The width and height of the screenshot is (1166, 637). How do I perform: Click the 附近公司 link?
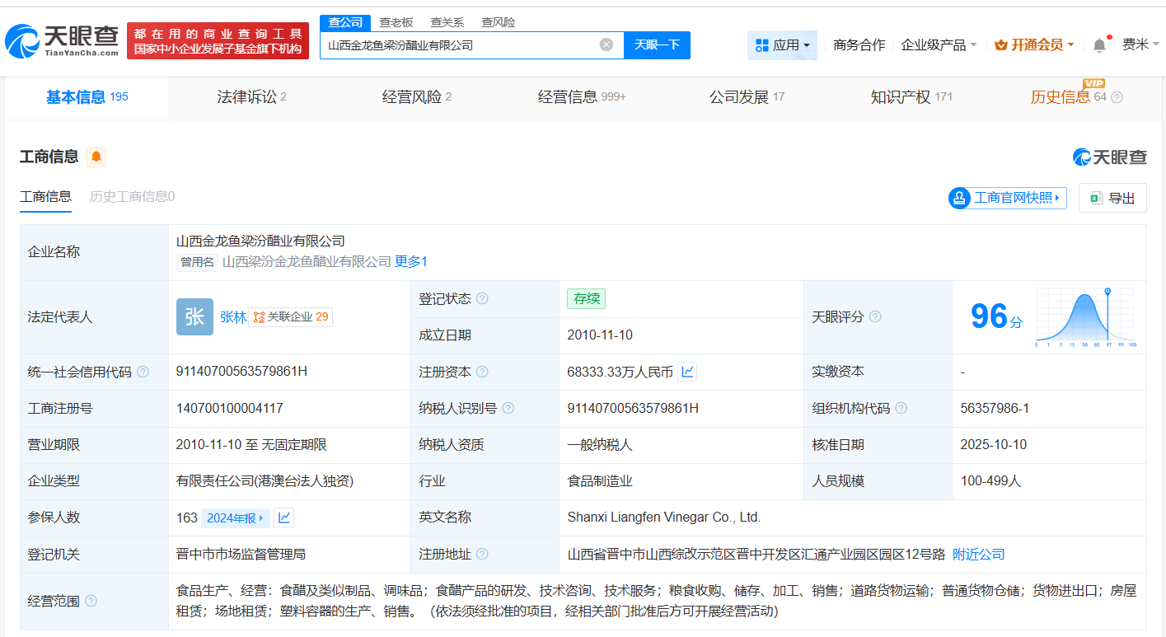(977, 555)
